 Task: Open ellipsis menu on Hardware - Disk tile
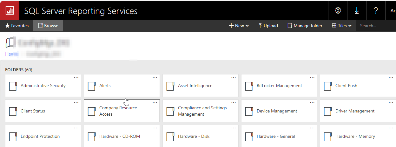coord(234,128)
